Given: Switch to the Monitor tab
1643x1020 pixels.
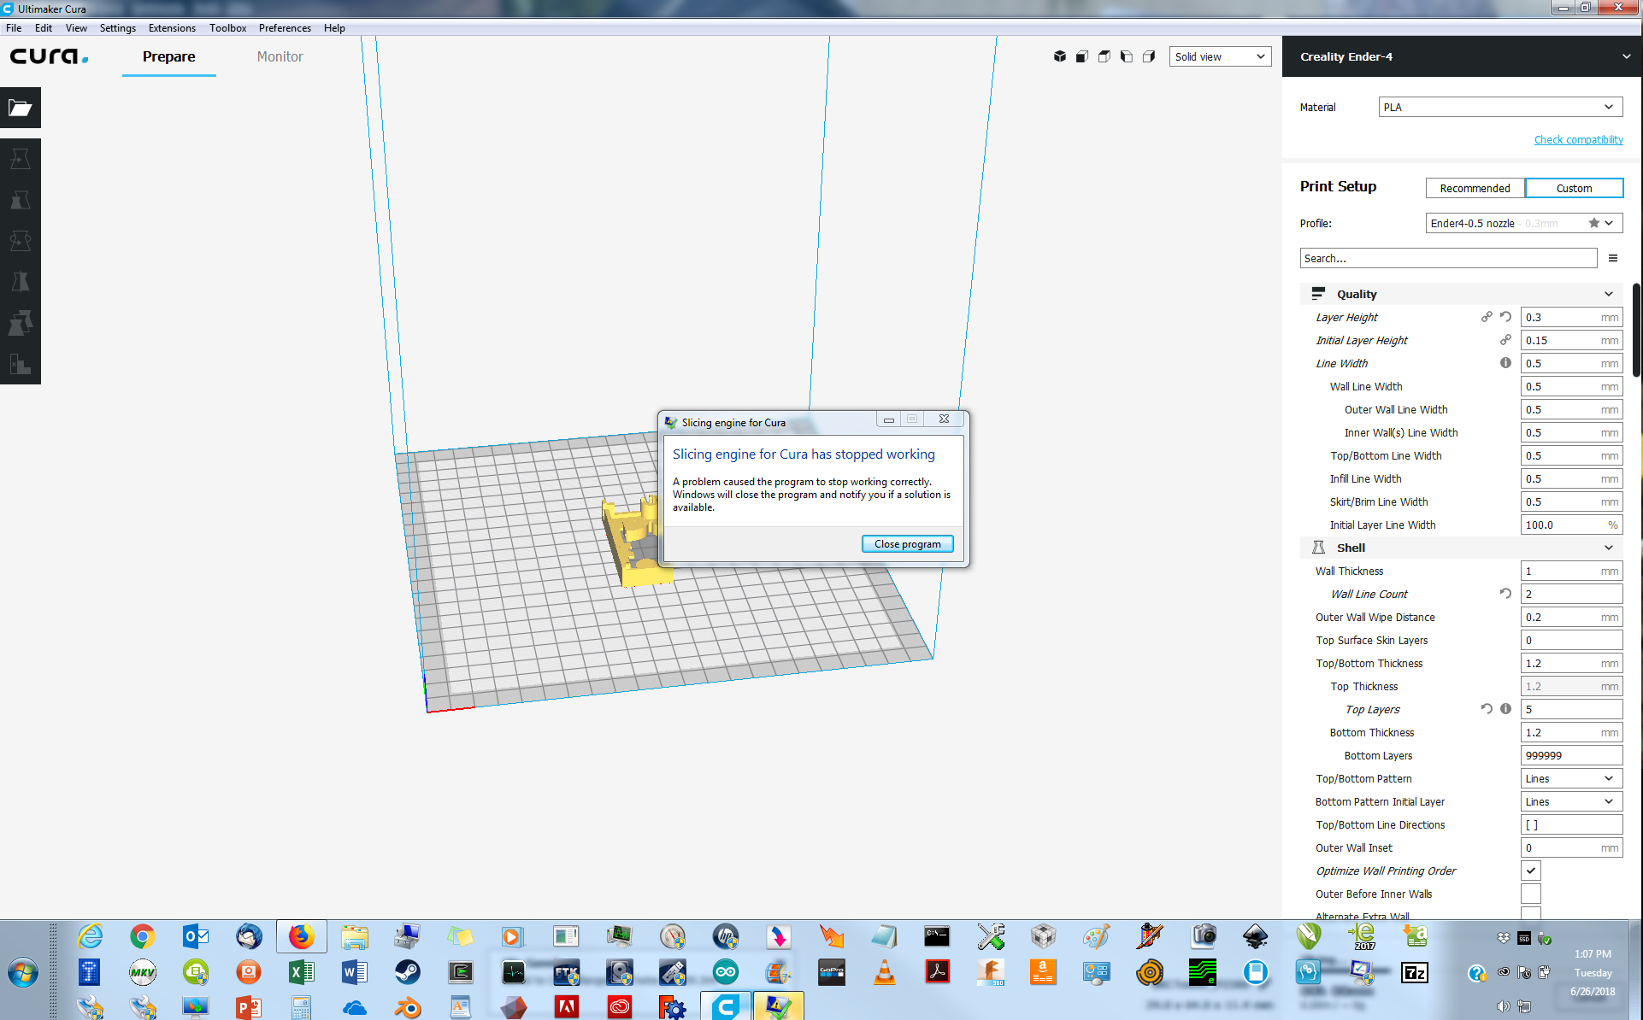Looking at the screenshot, I should [x=280, y=56].
